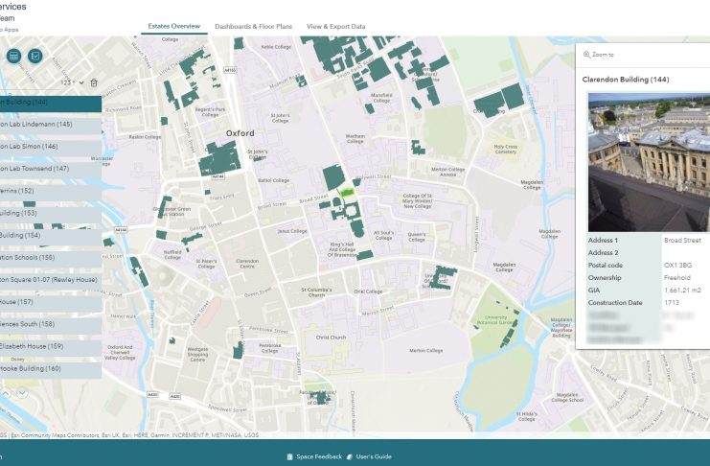
Task: Click the highlighted green building on map
Action: 349,193
